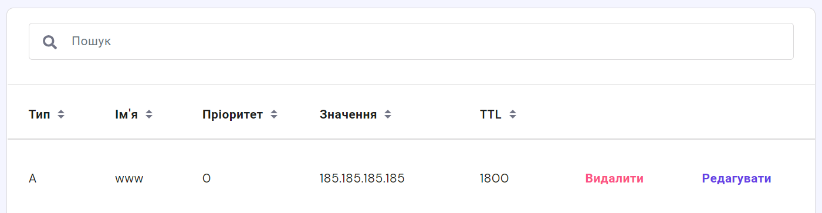Select the Значення column header label
Image resolution: width=822 pixels, height=213 pixels.
[349, 114]
